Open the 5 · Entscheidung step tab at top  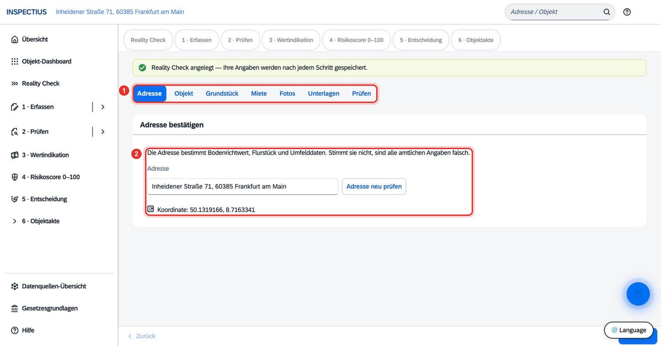point(421,40)
